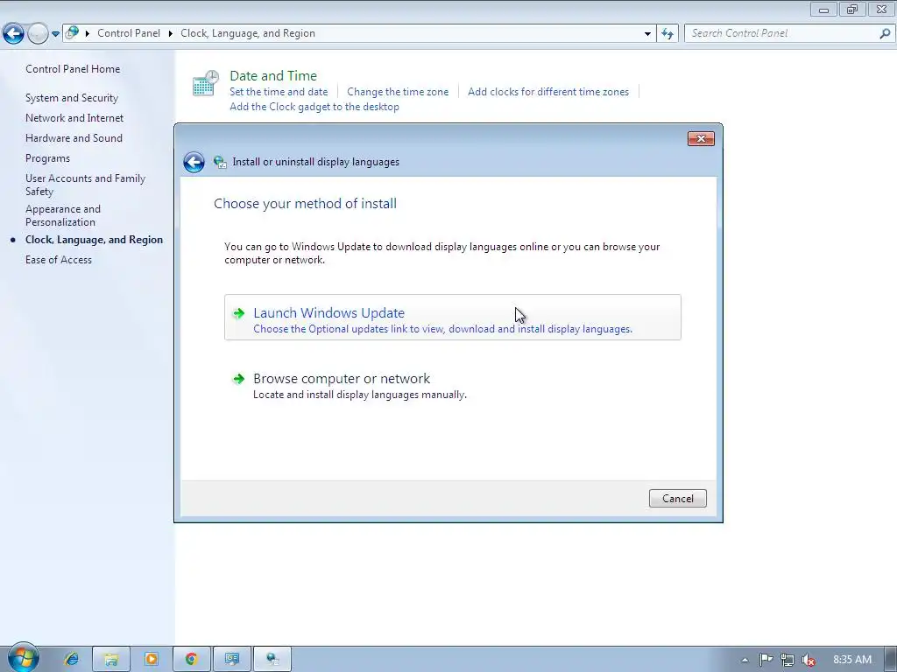Expand the arrow before Control Panel breadcrumb
This screenshot has height=672, width=897.
pyautogui.click(x=88, y=34)
